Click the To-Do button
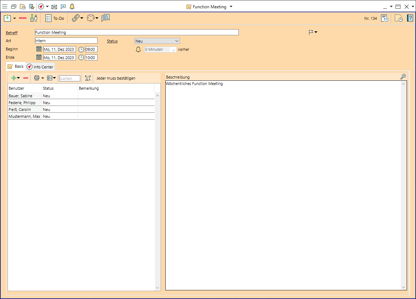 pos(55,18)
